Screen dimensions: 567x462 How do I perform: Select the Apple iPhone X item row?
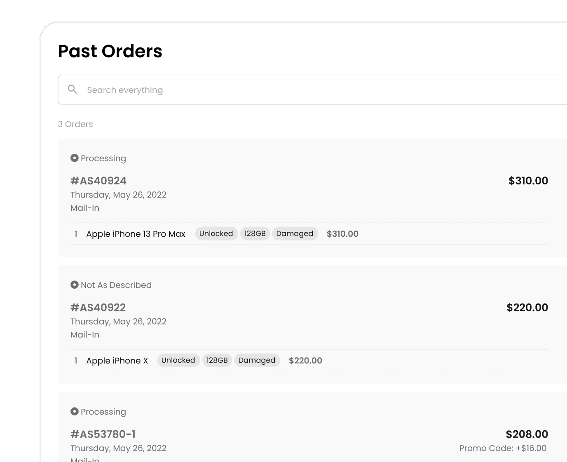[309, 361]
